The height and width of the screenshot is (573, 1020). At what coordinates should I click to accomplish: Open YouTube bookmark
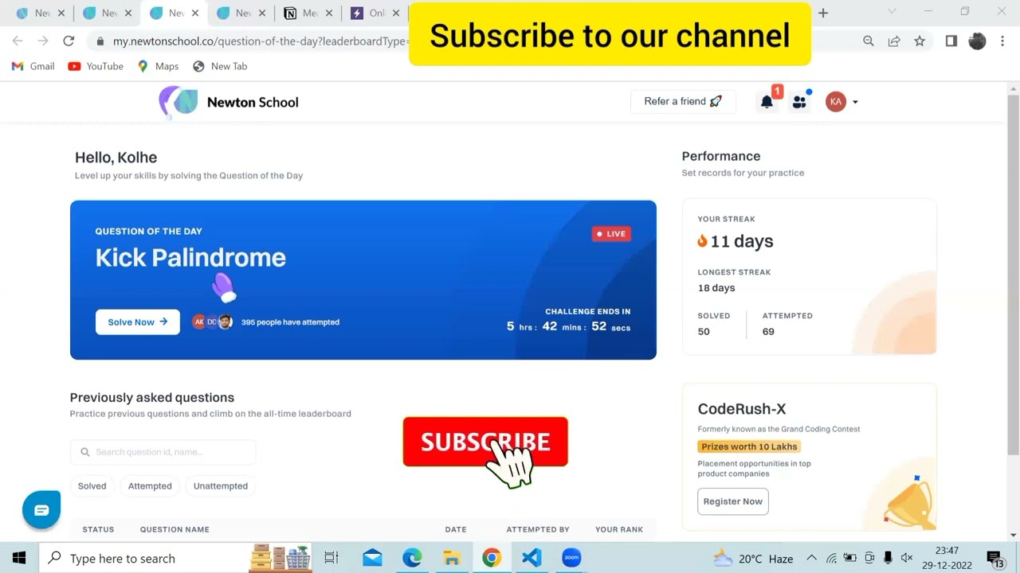[x=96, y=66]
